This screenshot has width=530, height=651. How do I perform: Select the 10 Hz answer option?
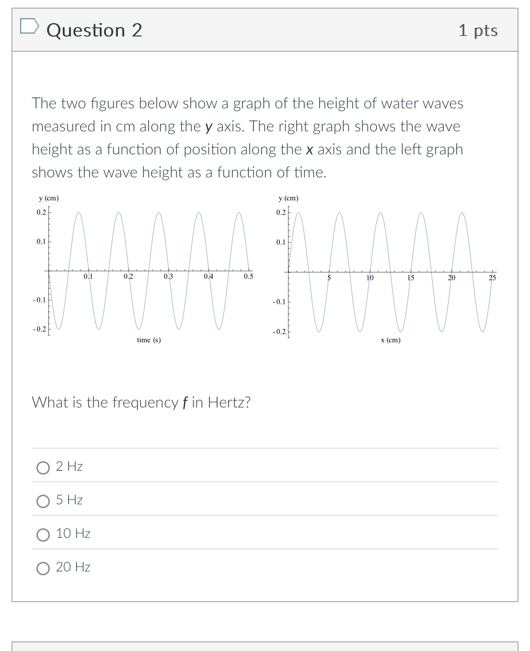pyautogui.click(x=43, y=535)
